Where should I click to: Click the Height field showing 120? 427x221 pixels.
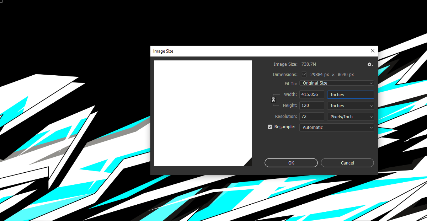click(311, 105)
